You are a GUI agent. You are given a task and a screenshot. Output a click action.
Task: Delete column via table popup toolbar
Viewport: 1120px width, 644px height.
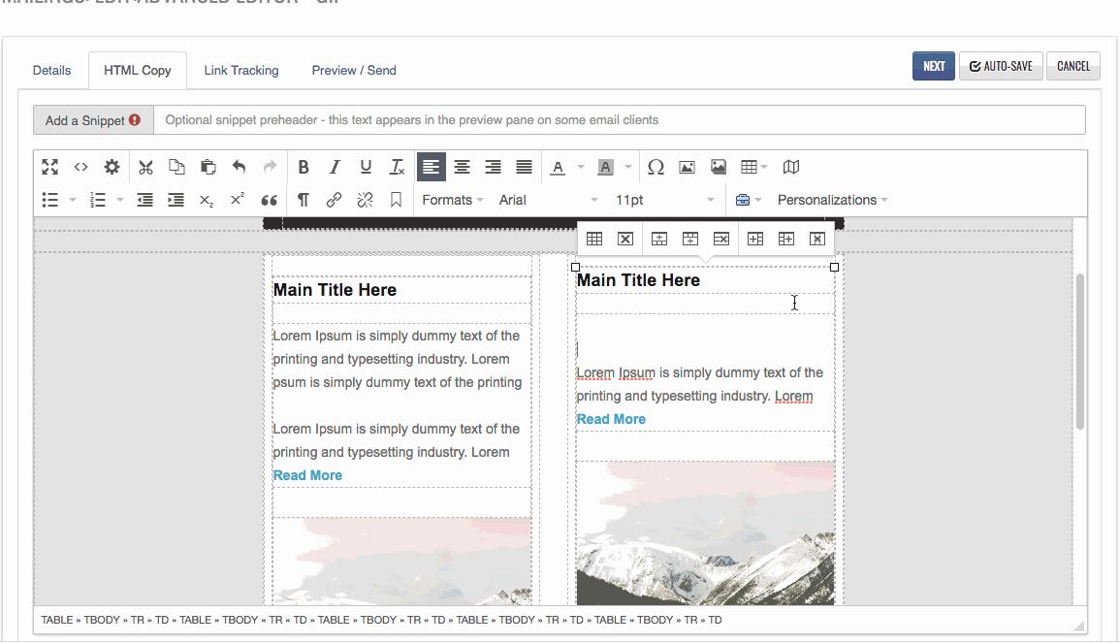click(x=817, y=239)
